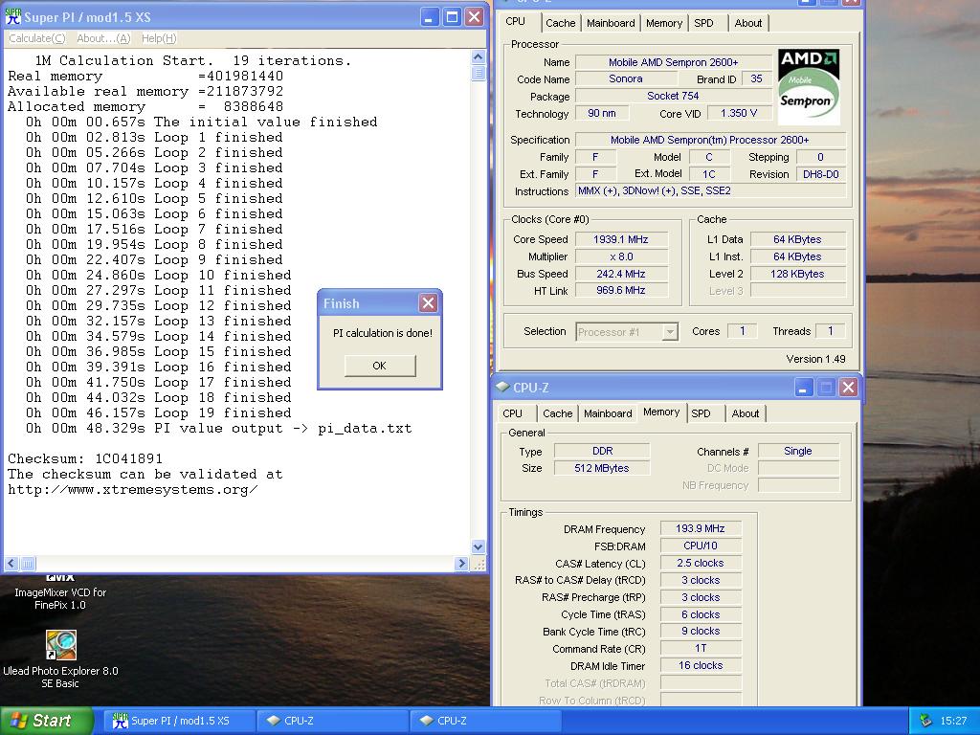Open About tab in lower CPU-Z window
Viewport: 980px width, 735px height.
(745, 413)
